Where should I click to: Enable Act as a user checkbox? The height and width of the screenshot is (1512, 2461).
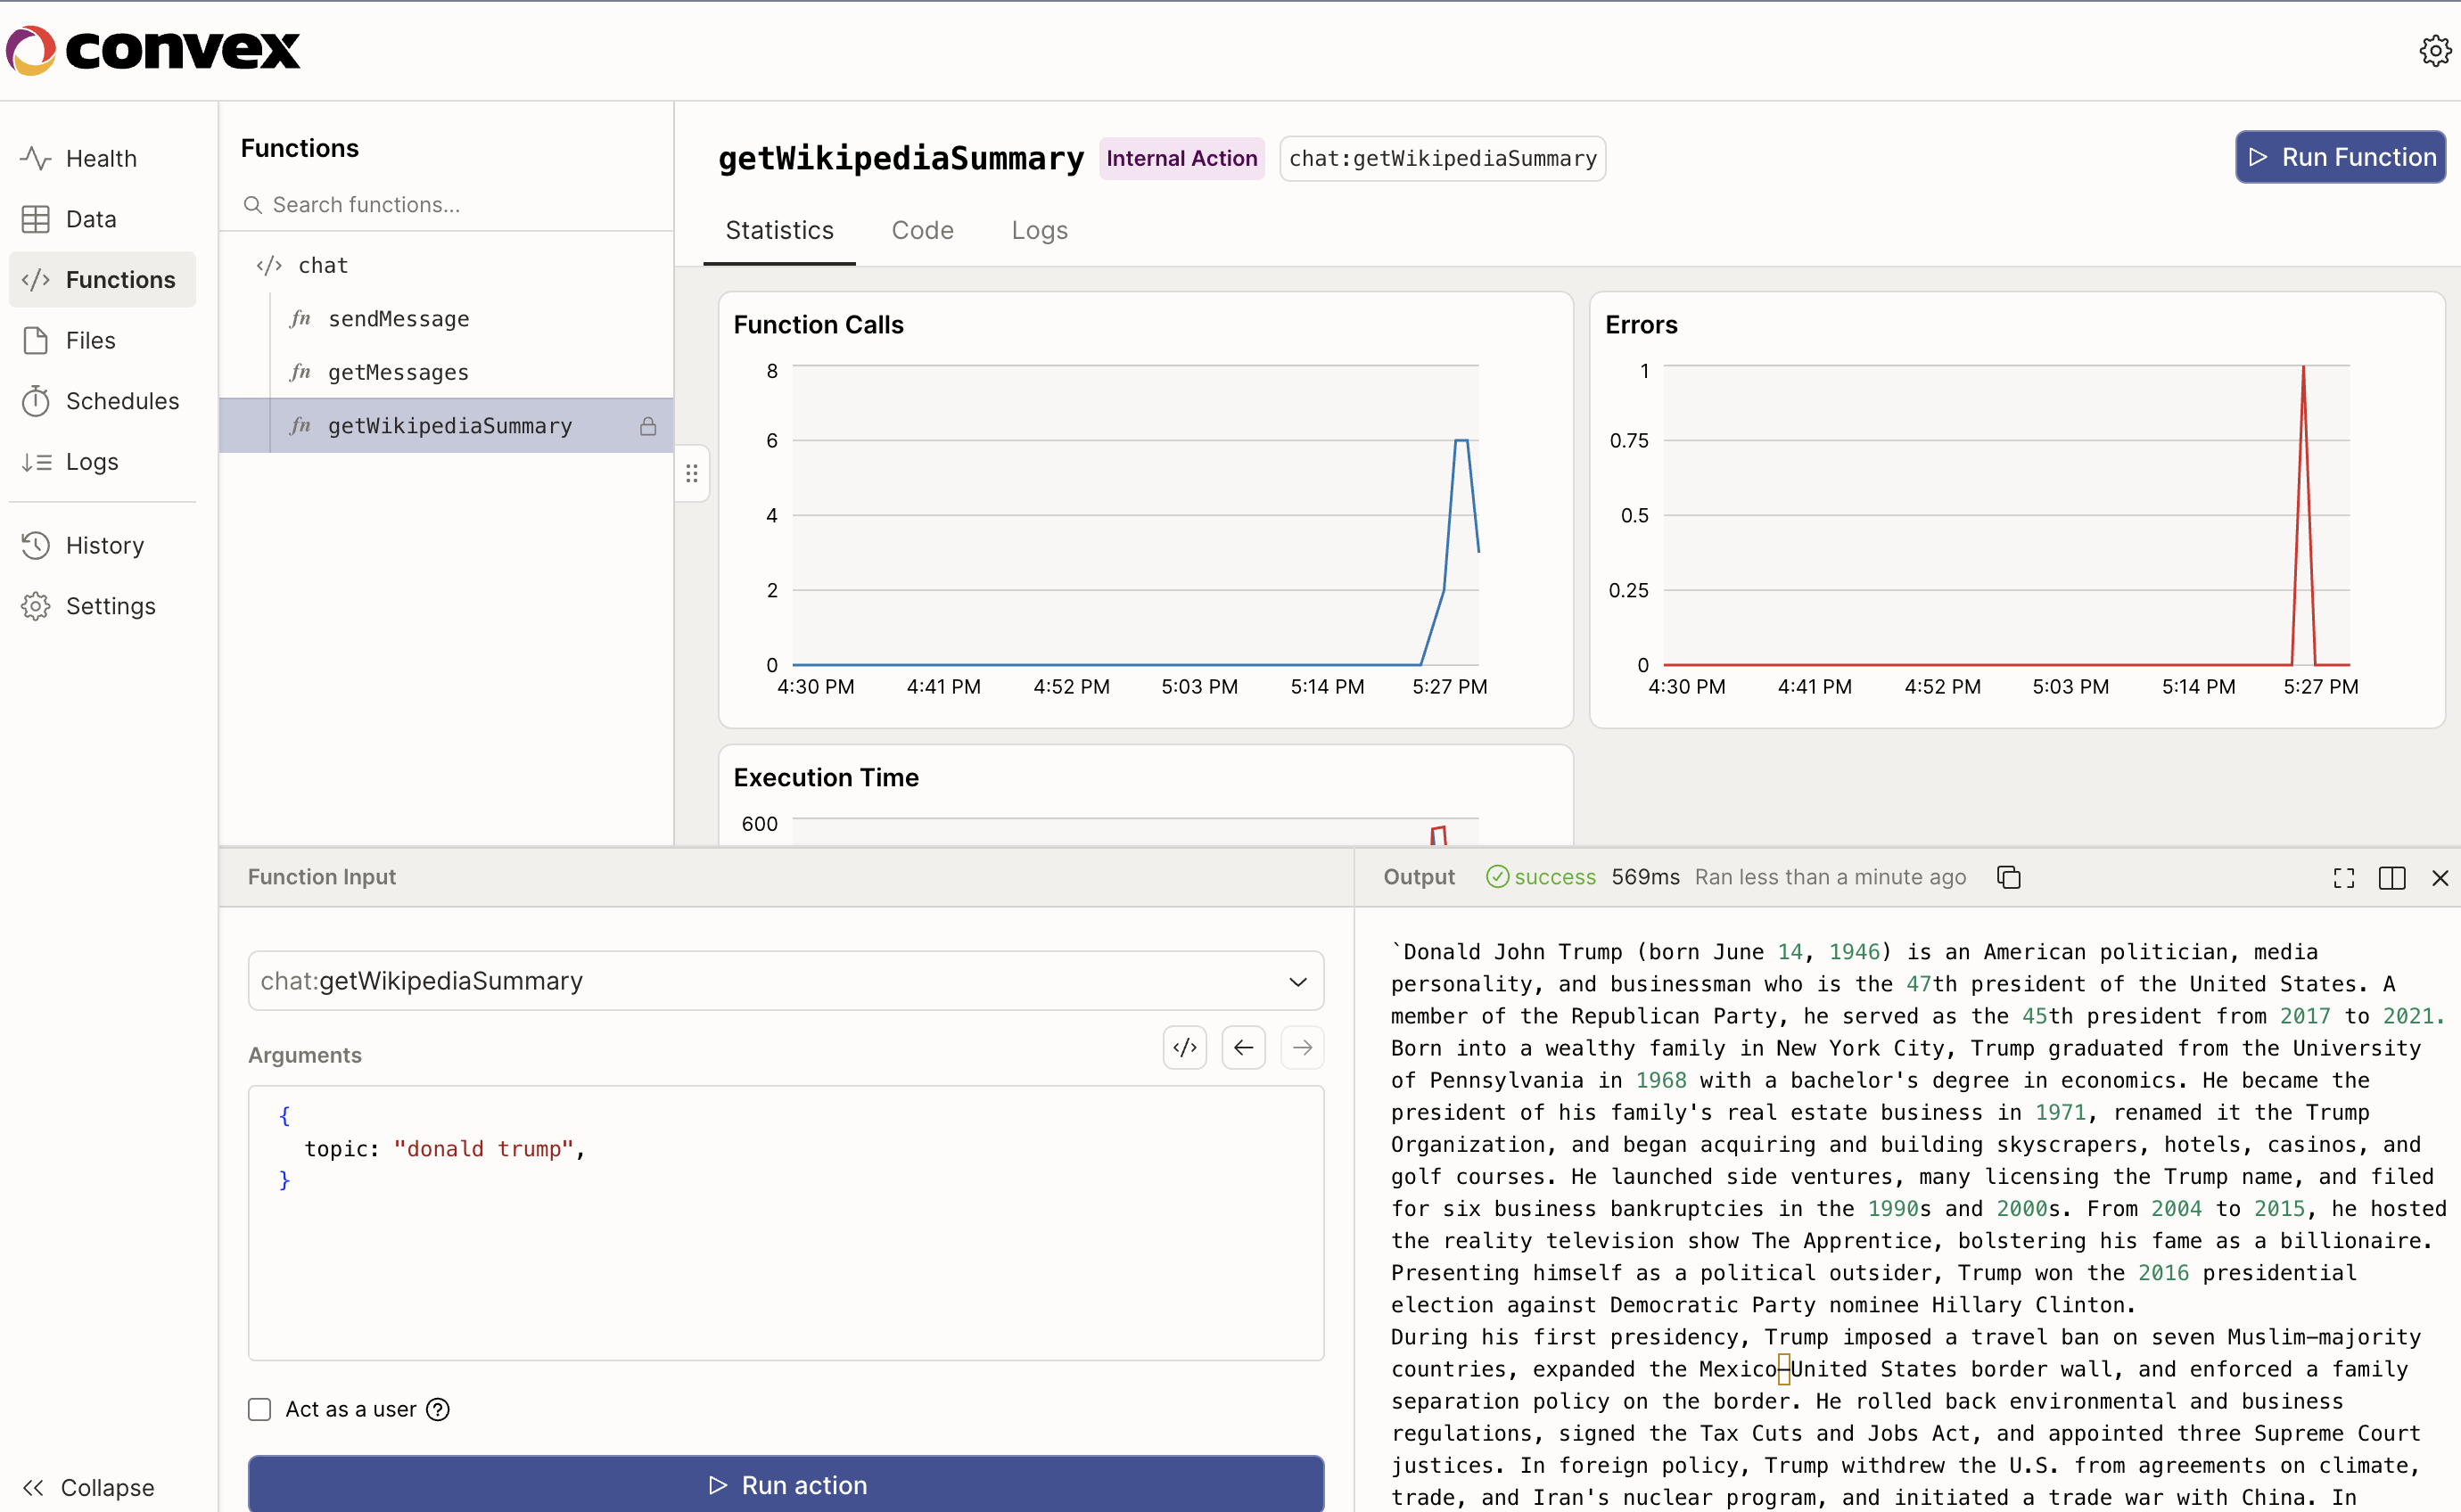(x=260, y=1409)
